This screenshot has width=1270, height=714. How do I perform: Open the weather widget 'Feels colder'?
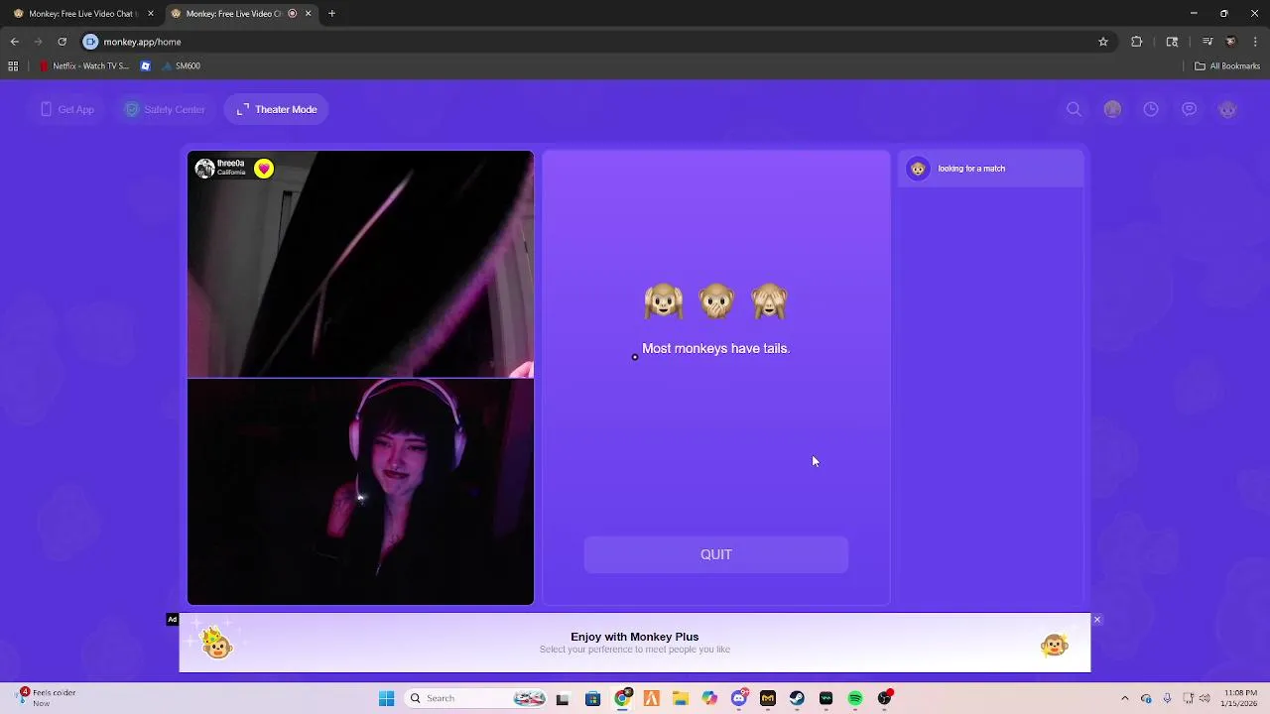point(46,697)
